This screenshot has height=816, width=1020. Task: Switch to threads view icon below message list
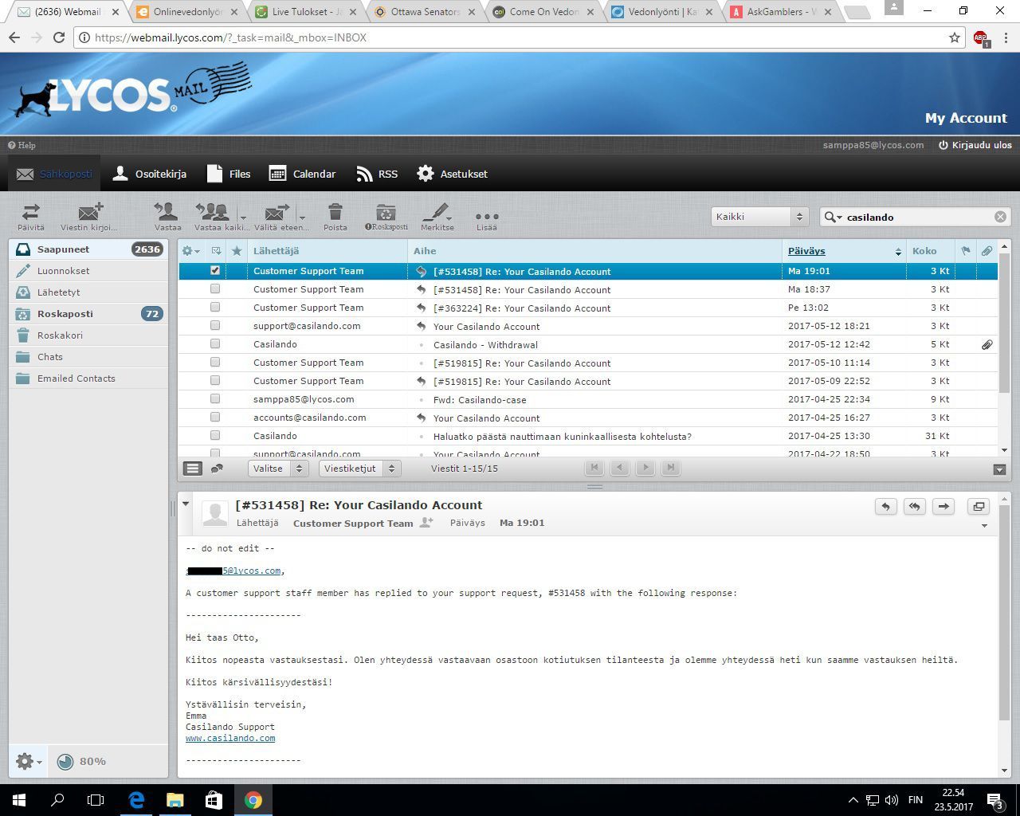click(217, 469)
